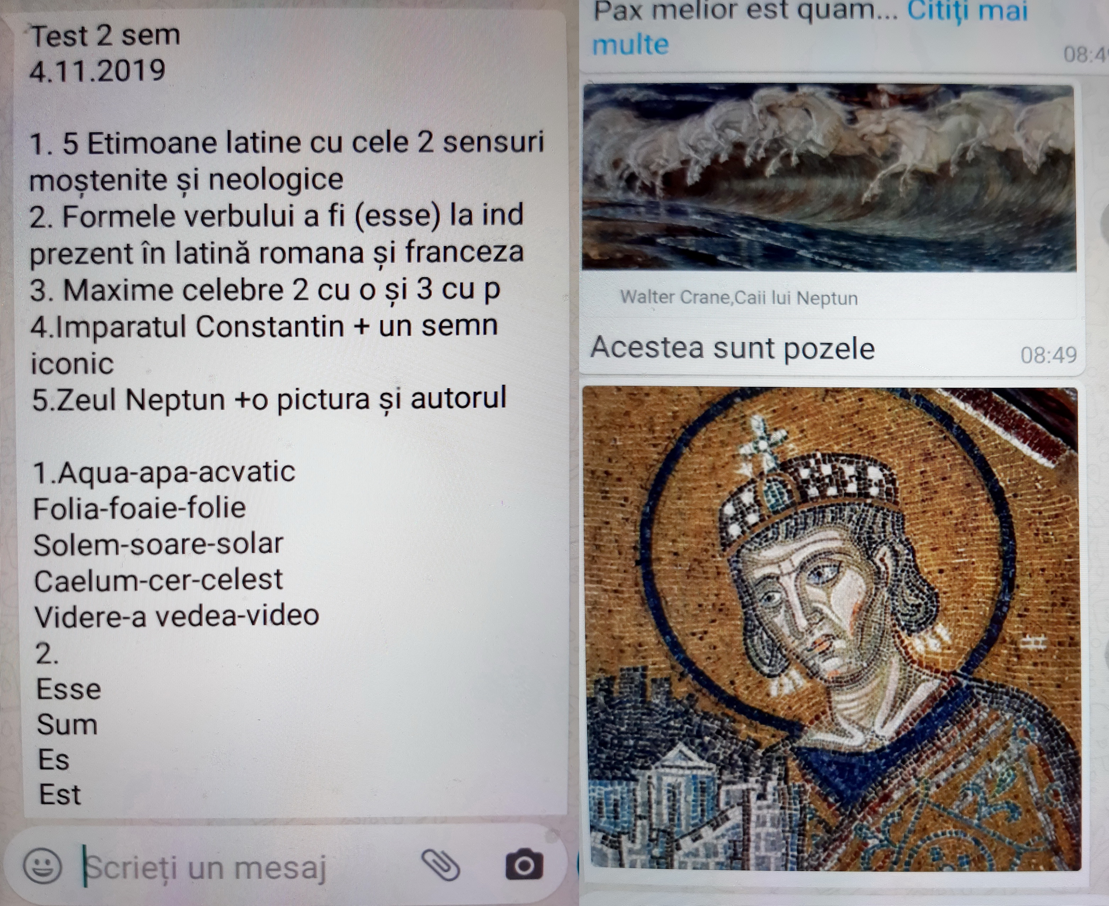
Task: Select the 'Acestea sunt pozele' message
Action: [732, 348]
